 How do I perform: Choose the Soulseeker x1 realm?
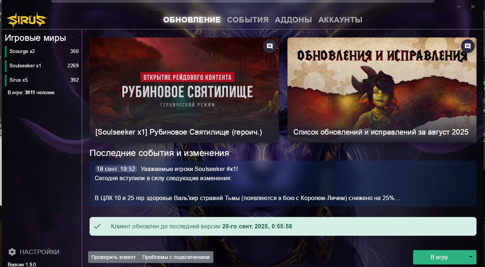pyautogui.click(x=42, y=65)
